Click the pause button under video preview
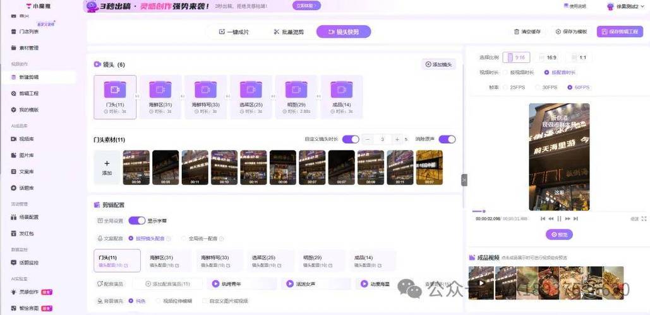 (559, 219)
